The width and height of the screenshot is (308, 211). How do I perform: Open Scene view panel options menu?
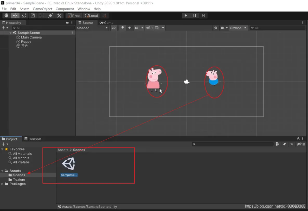pos(303,22)
